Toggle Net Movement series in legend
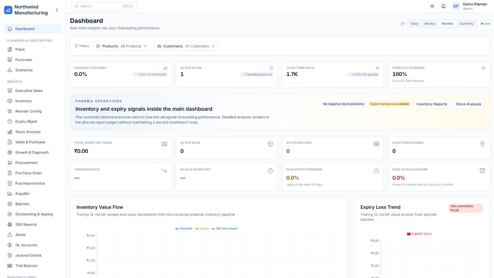494x278 pixels. coord(225,229)
